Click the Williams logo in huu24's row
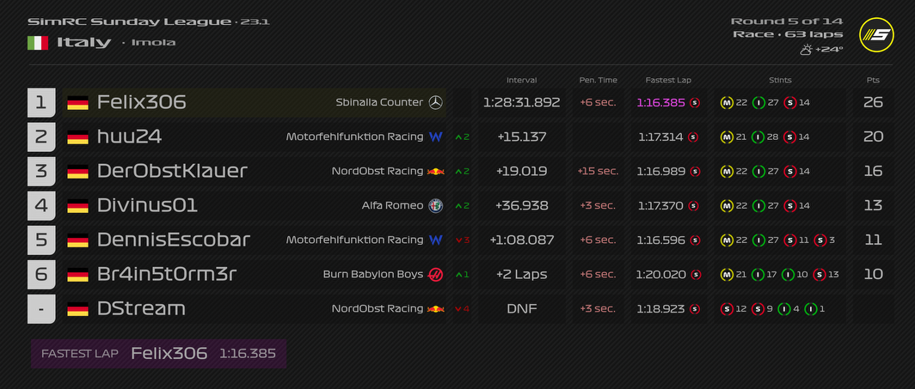The width and height of the screenshot is (915, 389). pos(436,137)
